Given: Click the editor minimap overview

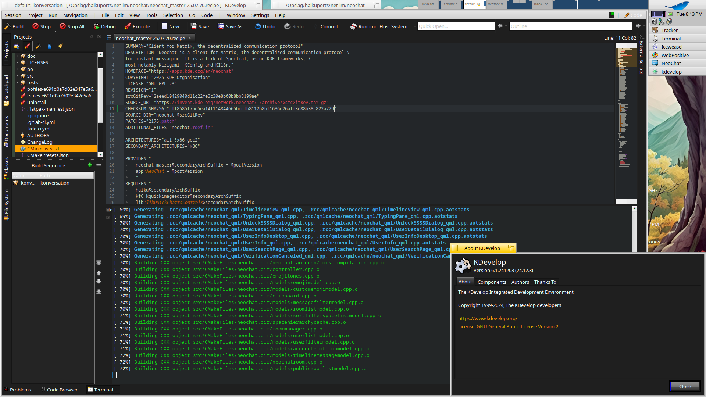Looking at the screenshot, I should (626, 123).
